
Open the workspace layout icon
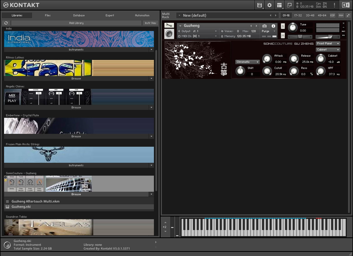pos(280,5)
